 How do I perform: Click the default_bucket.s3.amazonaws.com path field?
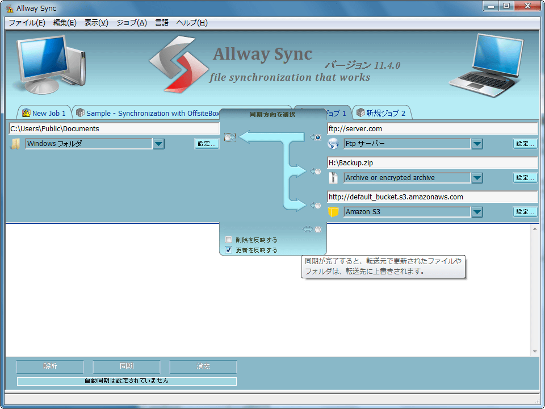click(x=433, y=197)
